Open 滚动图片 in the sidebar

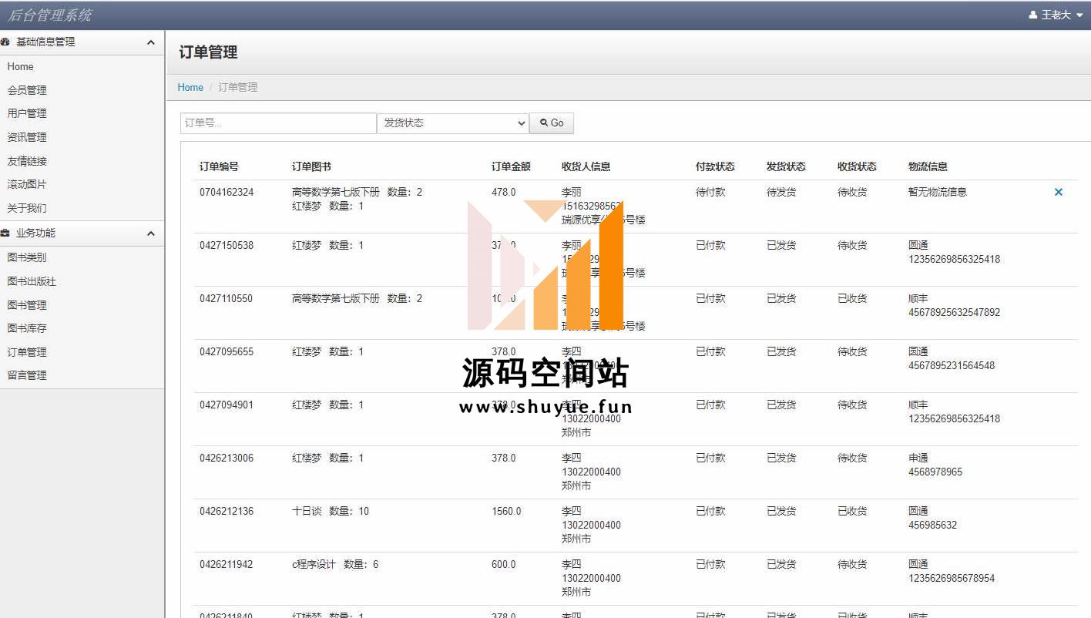[27, 184]
